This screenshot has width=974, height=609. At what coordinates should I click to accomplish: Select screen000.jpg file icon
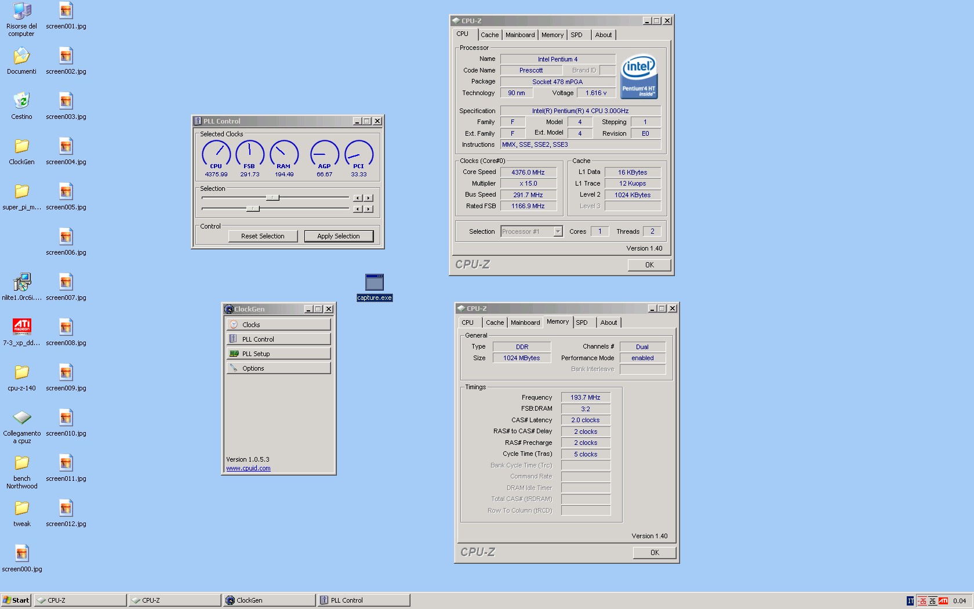[21, 553]
